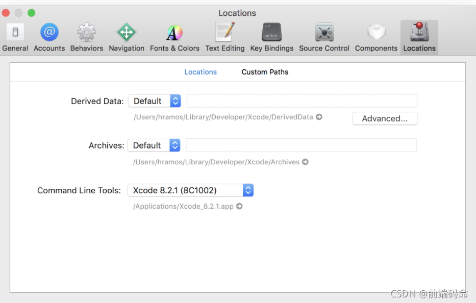
Task: Open the Command Line Tools dropdown
Action: click(190, 190)
